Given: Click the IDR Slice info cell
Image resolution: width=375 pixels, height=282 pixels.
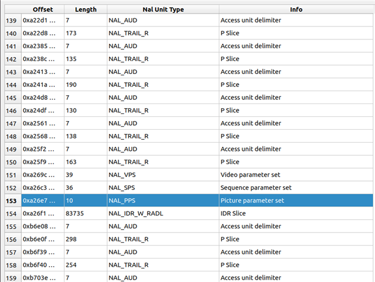Looking at the screenshot, I should 296,213.
